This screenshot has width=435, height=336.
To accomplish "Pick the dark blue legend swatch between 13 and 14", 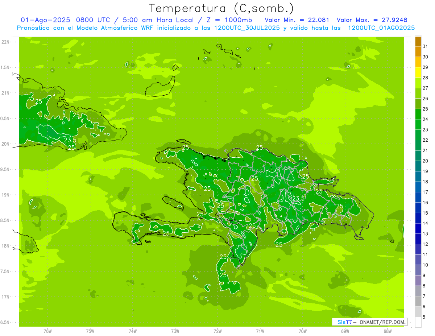I will pos(418,229).
